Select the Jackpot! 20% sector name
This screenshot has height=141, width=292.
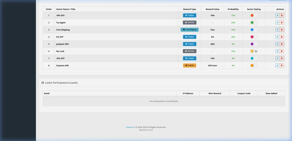click(x=62, y=44)
